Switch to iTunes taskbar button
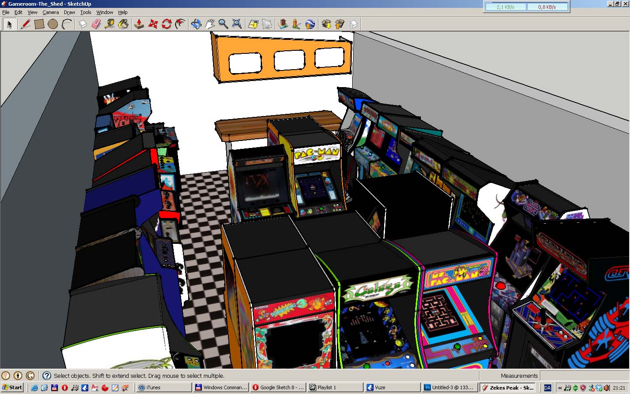630x394 pixels. (x=164, y=387)
